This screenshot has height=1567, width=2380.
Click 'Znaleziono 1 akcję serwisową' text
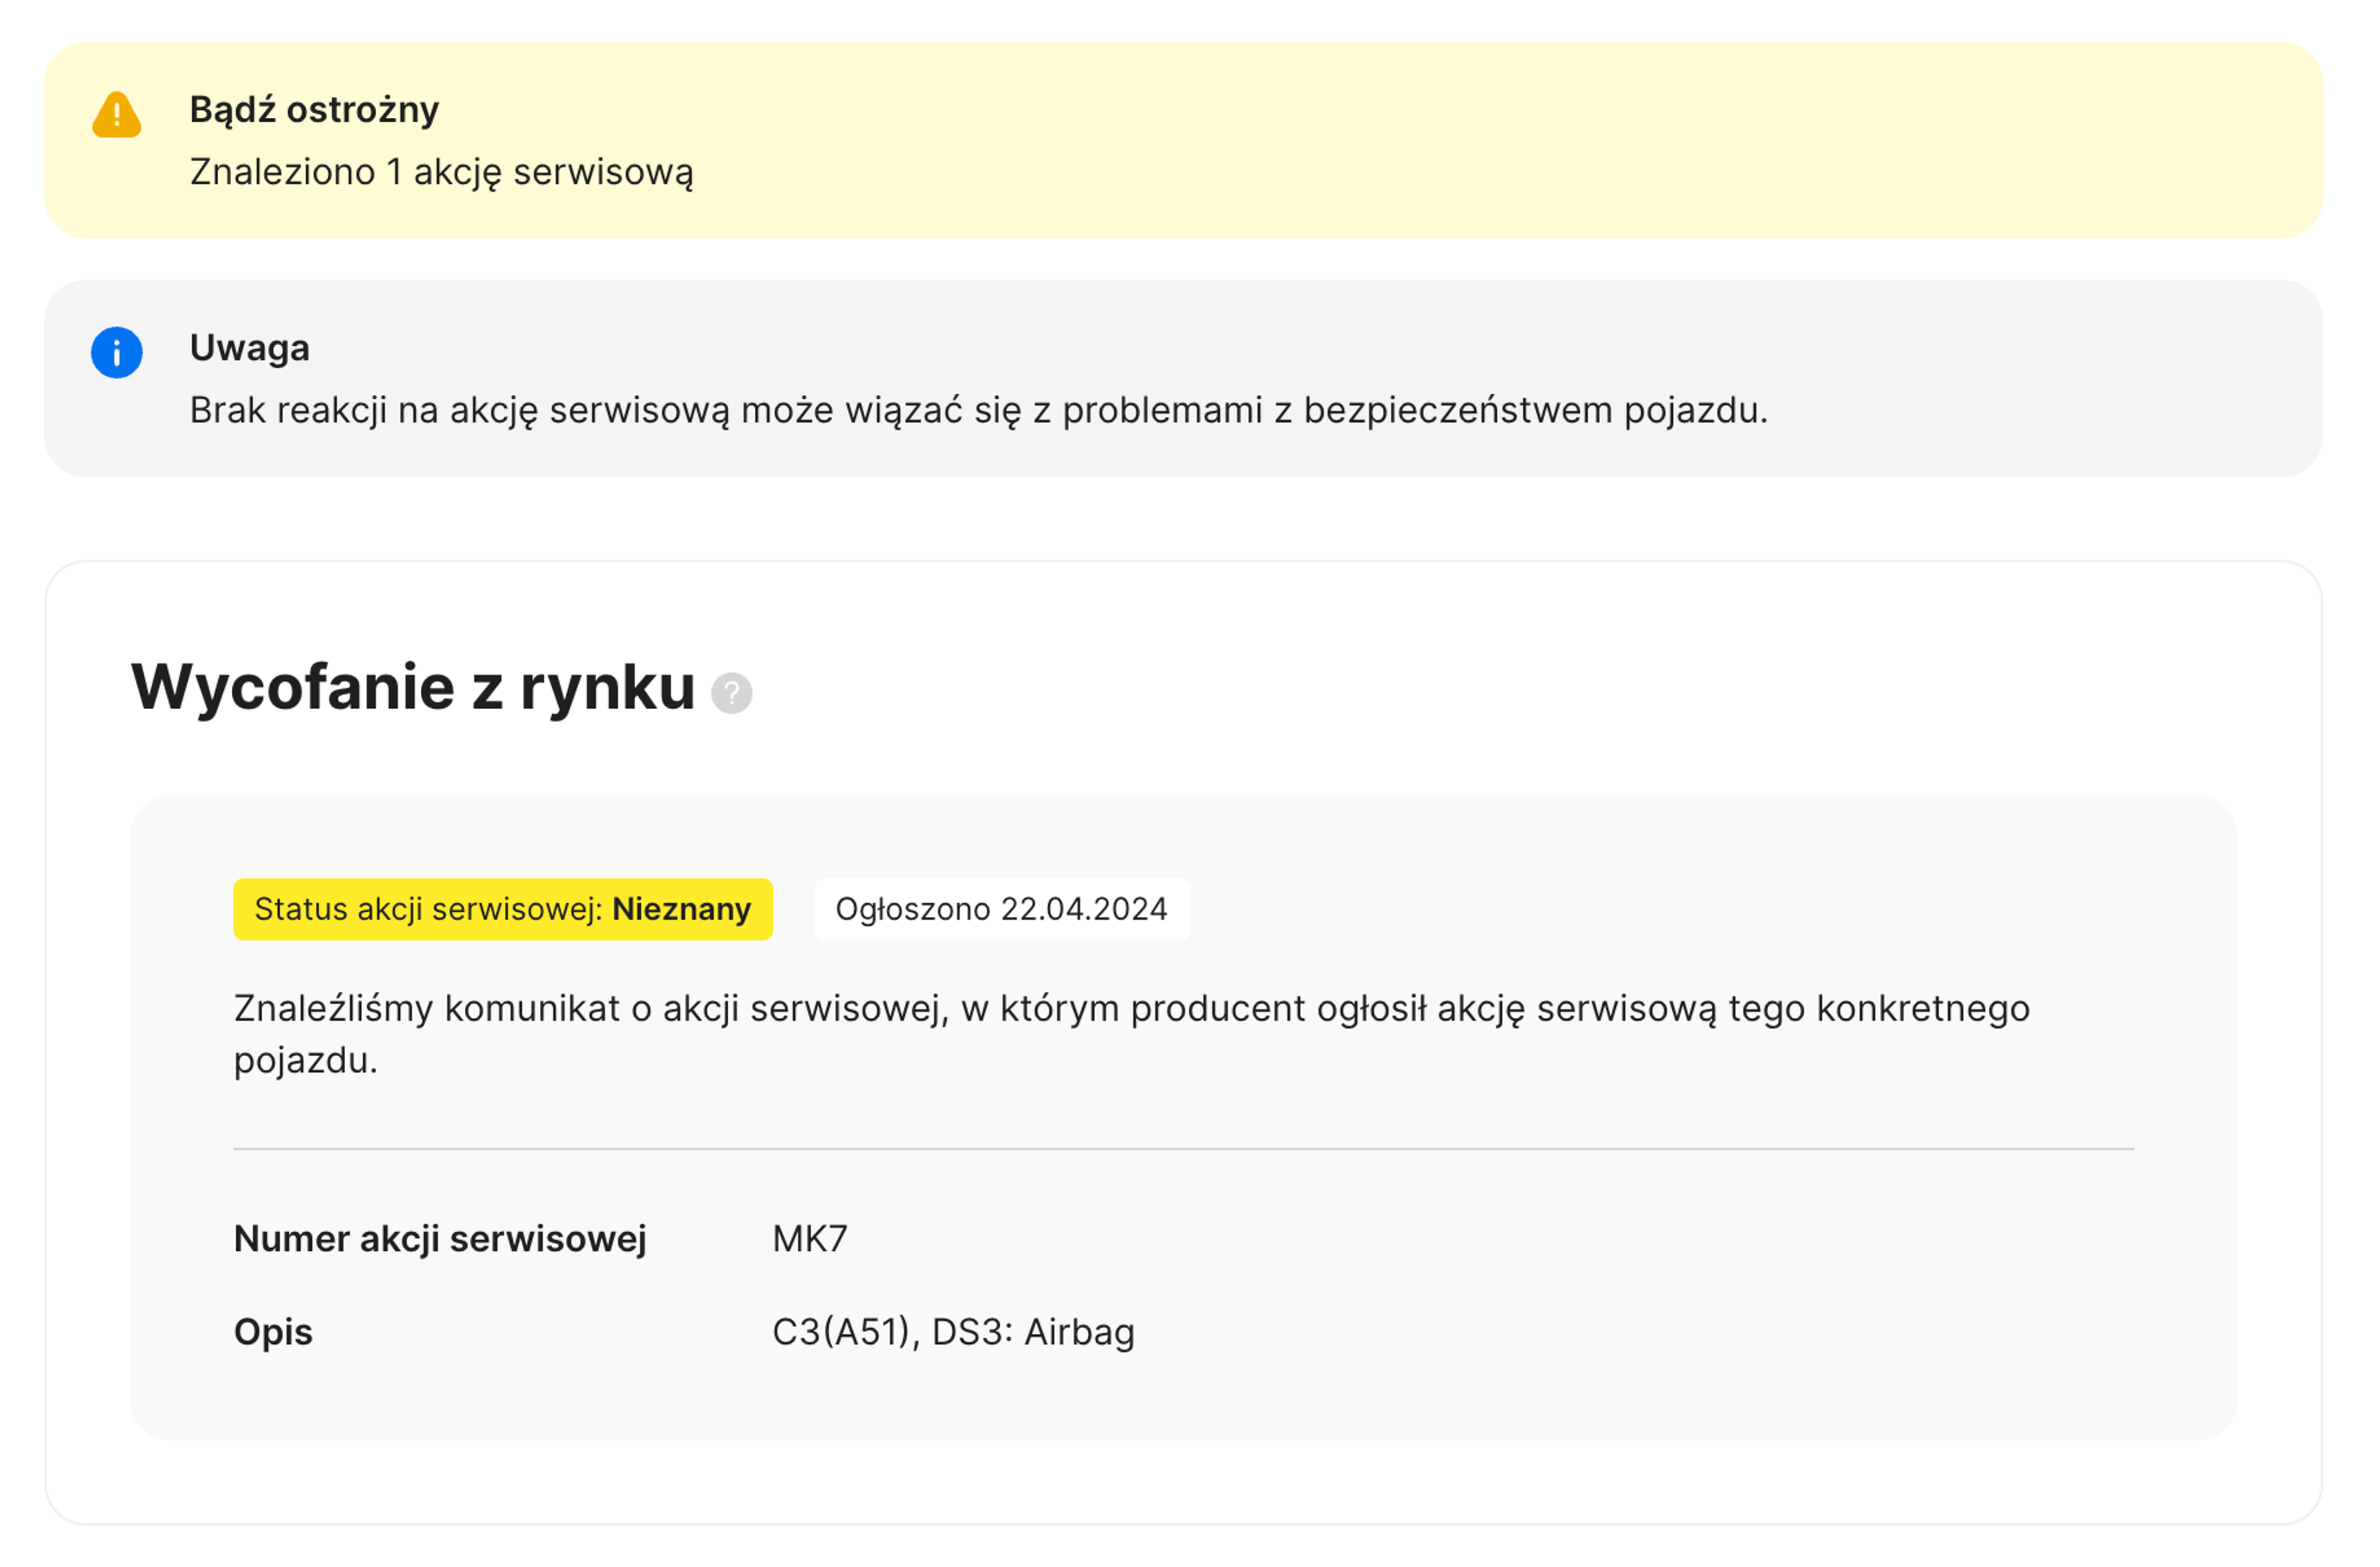[x=441, y=172]
